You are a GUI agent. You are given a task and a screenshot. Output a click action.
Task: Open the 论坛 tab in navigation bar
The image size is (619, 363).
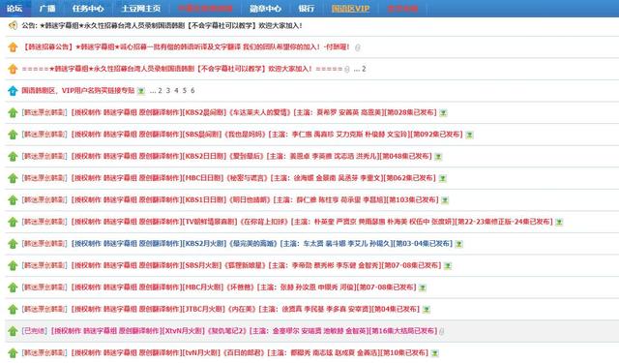(15, 9)
